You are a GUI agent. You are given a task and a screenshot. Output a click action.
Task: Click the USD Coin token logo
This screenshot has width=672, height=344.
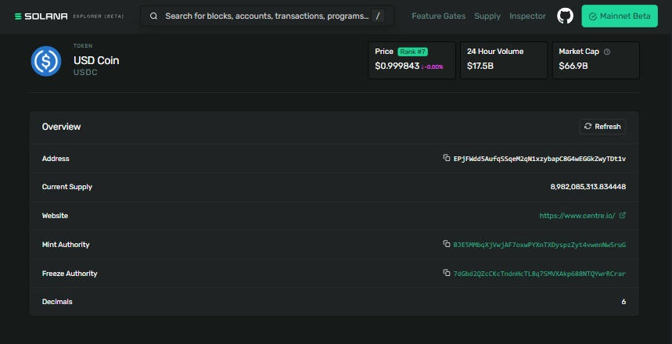[x=46, y=61]
